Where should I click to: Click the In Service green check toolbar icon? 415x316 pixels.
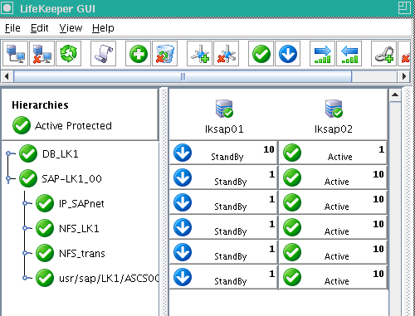(x=261, y=54)
